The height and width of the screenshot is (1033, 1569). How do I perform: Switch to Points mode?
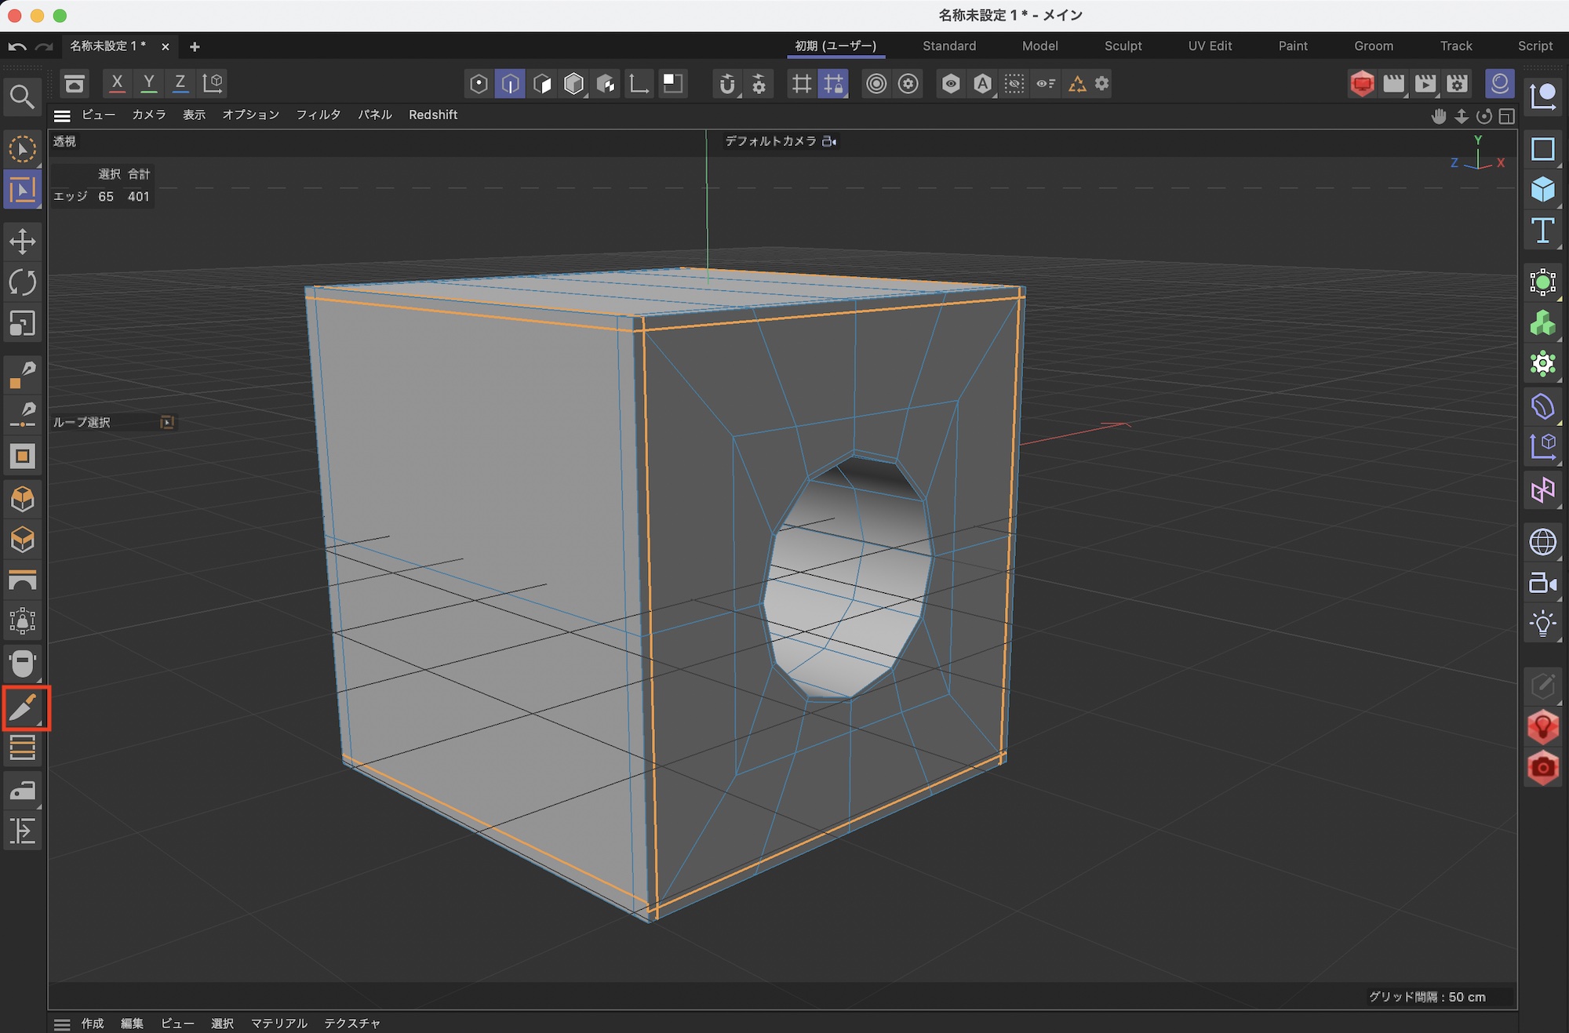click(x=479, y=83)
